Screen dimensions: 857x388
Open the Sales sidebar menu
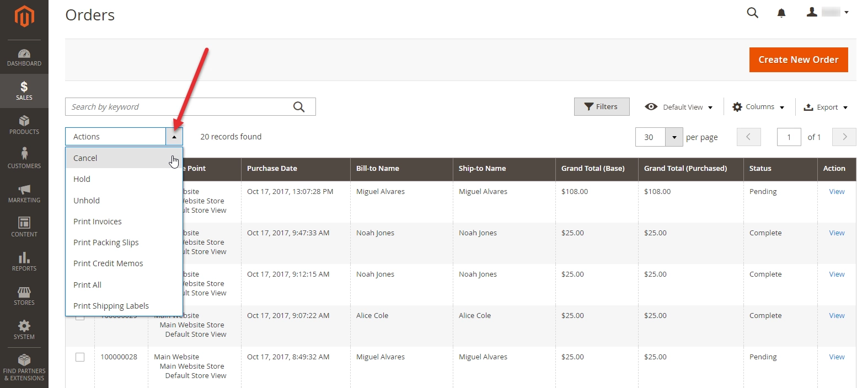(24, 91)
